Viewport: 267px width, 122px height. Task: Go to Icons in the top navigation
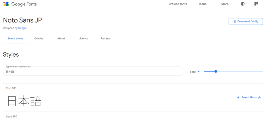pos(203,4)
